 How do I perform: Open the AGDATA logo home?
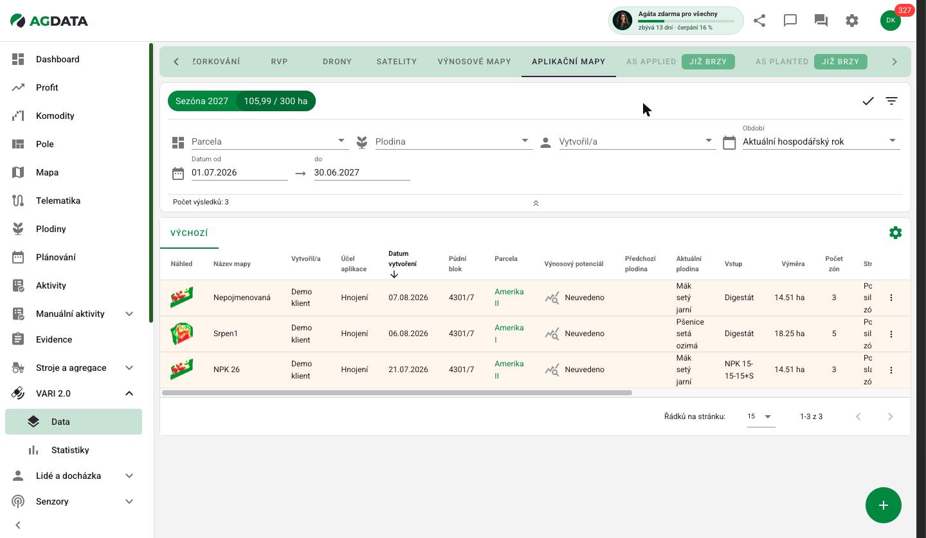(x=49, y=21)
